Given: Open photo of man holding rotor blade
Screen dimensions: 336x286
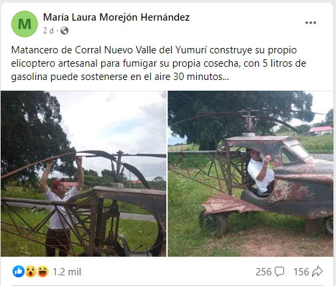Looking at the screenshot, I should click(x=83, y=173).
